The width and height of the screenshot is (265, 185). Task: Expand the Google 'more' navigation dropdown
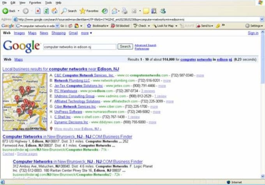click(x=87, y=33)
